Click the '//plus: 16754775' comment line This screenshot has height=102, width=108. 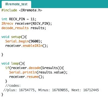51,90
